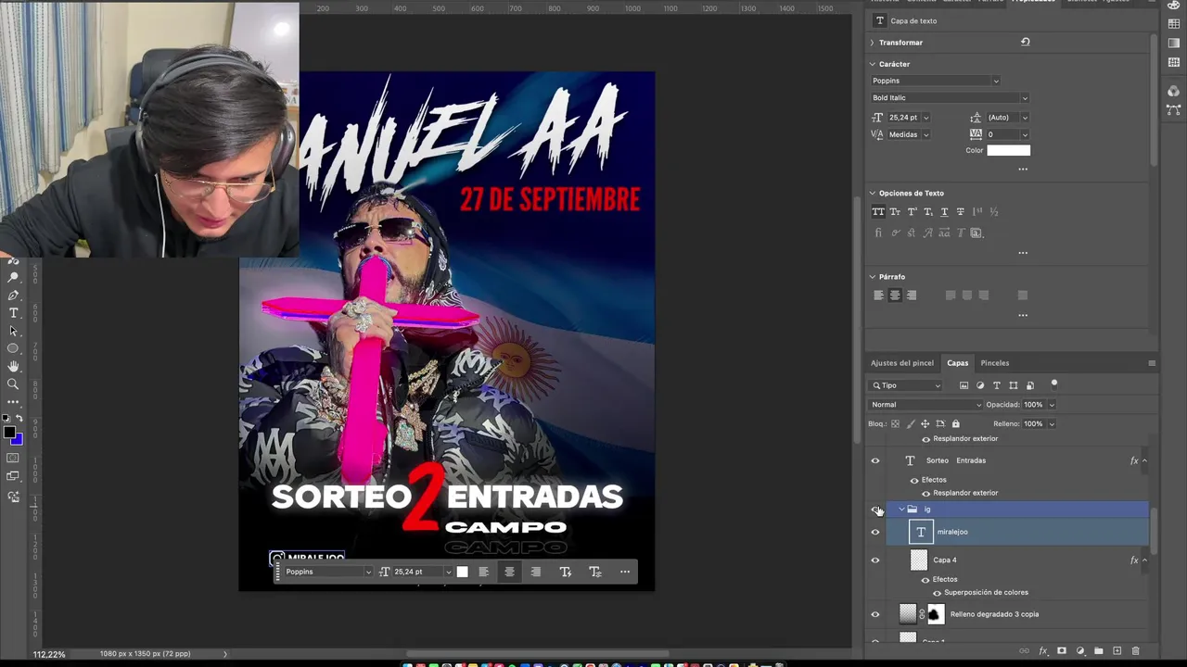
Task: Collapse the Opciones de Texto section
Action: pyautogui.click(x=872, y=193)
